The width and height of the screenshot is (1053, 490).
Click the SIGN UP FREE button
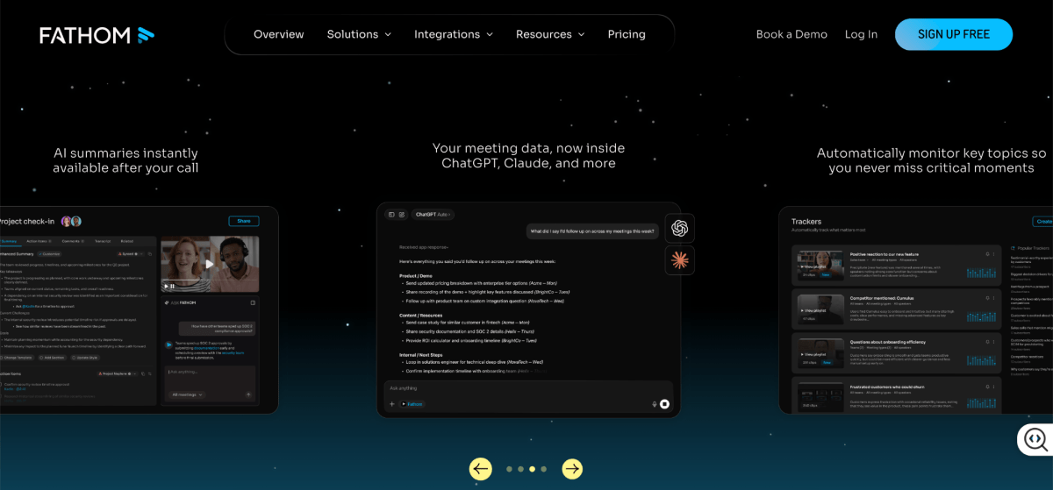tap(954, 34)
